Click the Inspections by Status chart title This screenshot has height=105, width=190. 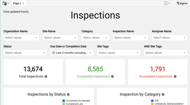click(x=47, y=94)
